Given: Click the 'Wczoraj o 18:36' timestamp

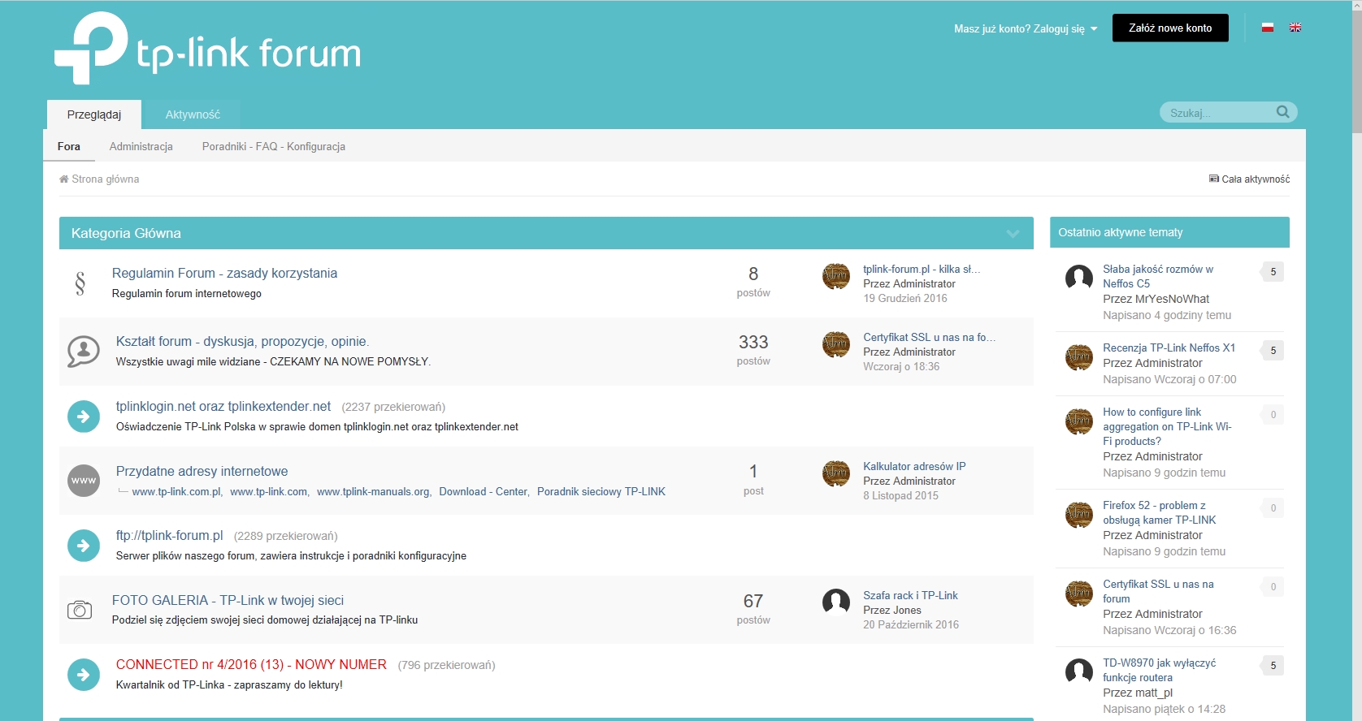Looking at the screenshot, I should 901,366.
